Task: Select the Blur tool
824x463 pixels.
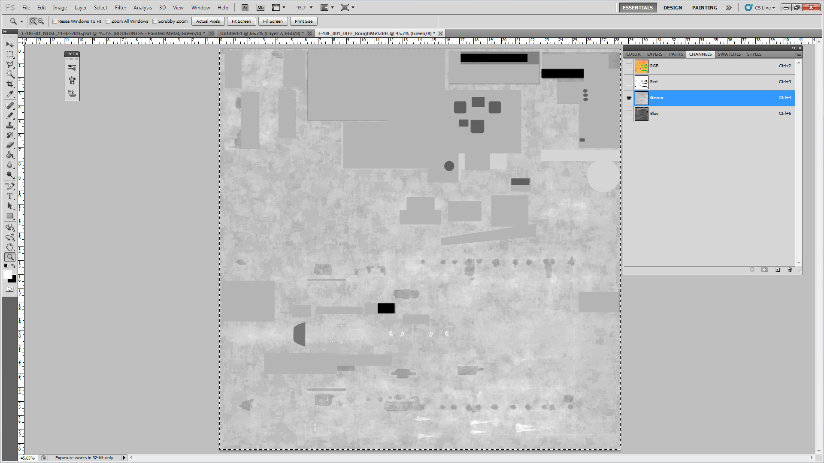Action: click(10, 165)
